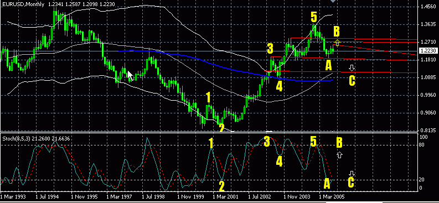
Task: Click the 1 Jul 2002 date label
Action: pyautogui.click(x=260, y=197)
